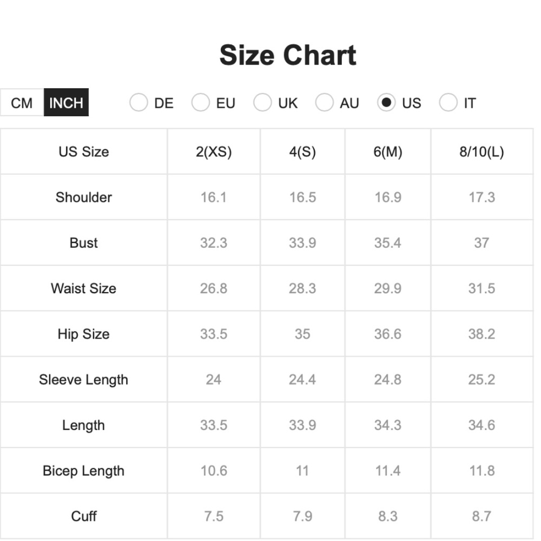Click the Bust row label
The height and width of the screenshot is (541, 541).
84,243
